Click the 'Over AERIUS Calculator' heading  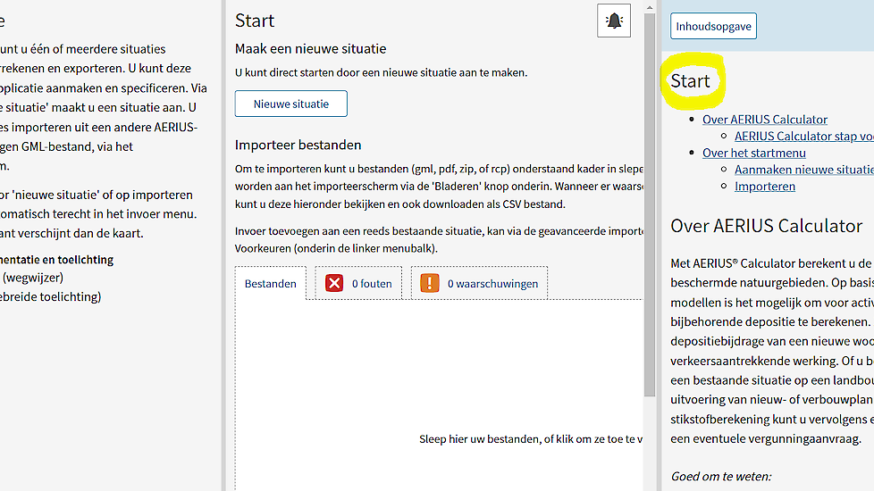pyautogui.click(x=767, y=226)
